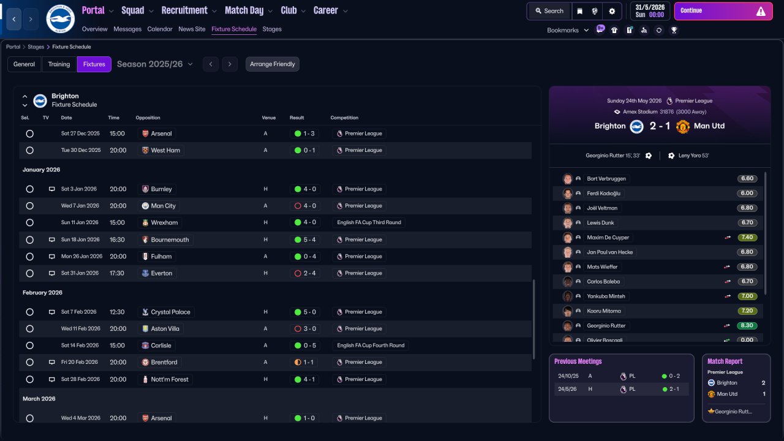Switch to the News Site tab
Screen dimensions: 784x441
[192, 29]
